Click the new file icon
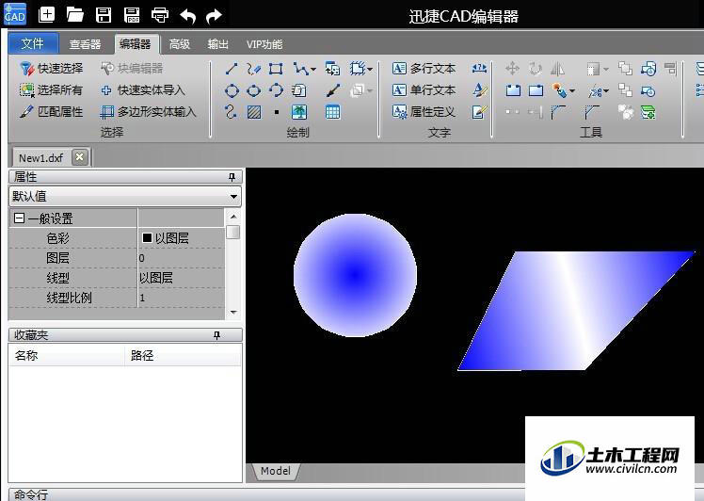The image size is (704, 501). point(47,15)
